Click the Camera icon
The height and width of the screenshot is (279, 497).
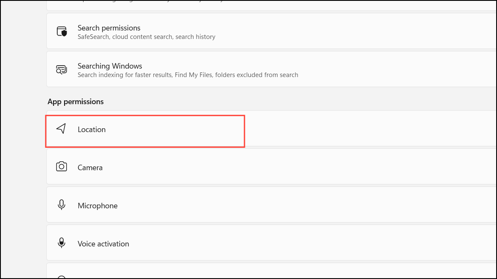coord(62,167)
